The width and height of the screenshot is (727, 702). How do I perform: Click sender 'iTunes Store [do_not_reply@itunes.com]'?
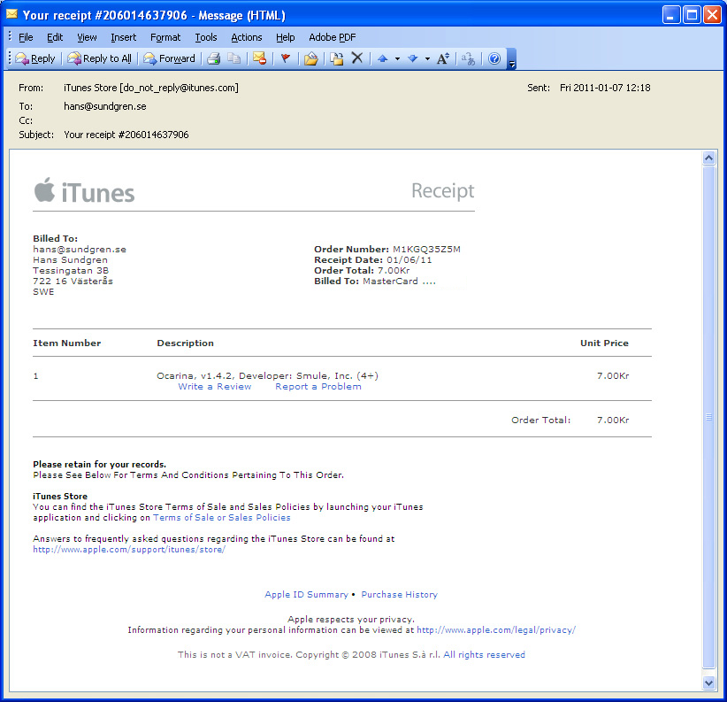point(151,88)
